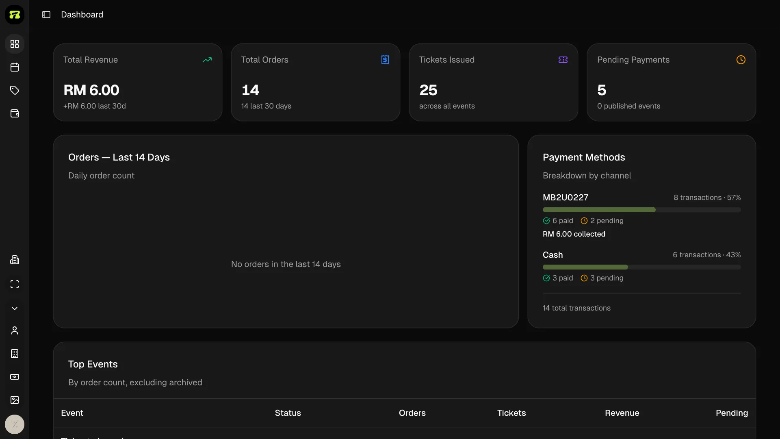Screen dimensions: 780x439
Task: Toggle the sidebar panel icon
Action: click(46, 15)
